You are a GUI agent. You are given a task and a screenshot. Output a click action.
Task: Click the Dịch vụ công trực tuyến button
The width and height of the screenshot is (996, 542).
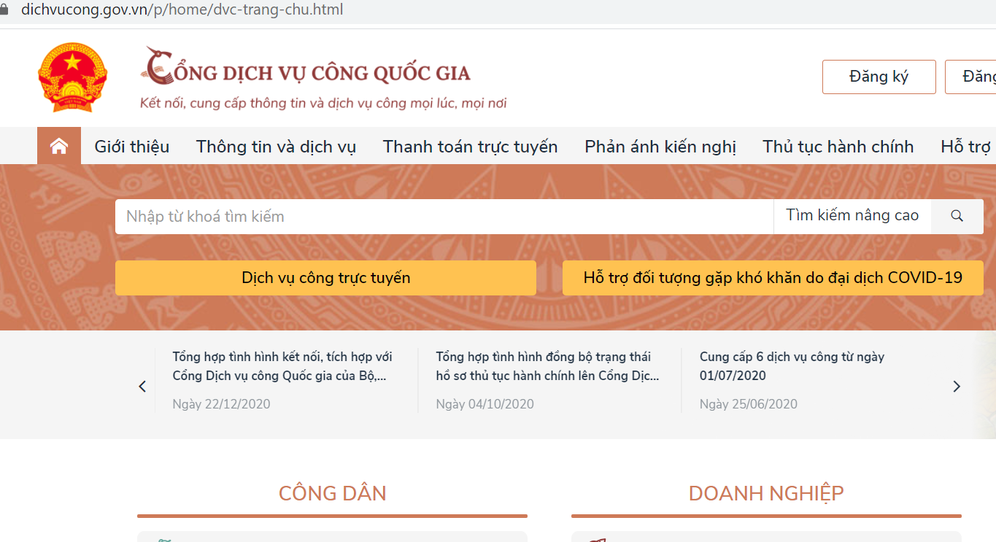click(x=325, y=278)
